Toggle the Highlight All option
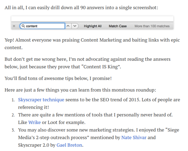 93,26
